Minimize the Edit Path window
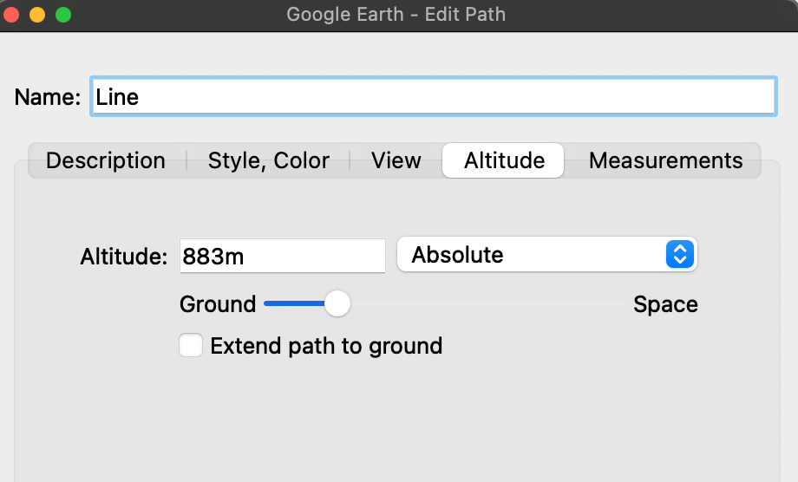This screenshot has height=482, width=798. (37, 15)
